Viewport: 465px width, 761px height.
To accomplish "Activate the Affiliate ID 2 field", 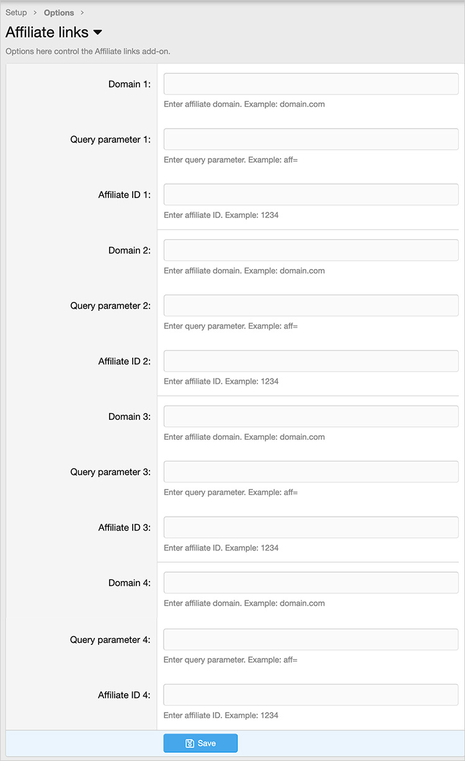I will click(x=311, y=361).
